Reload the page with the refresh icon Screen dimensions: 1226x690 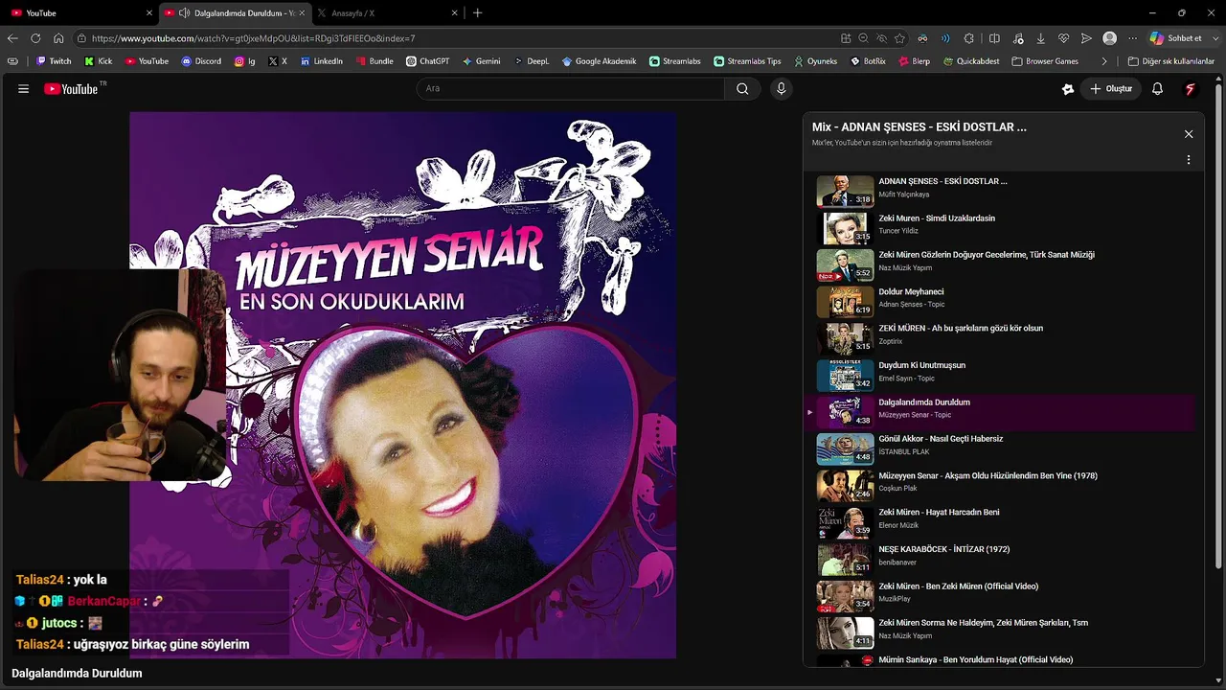pyautogui.click(x=35, y=38)
